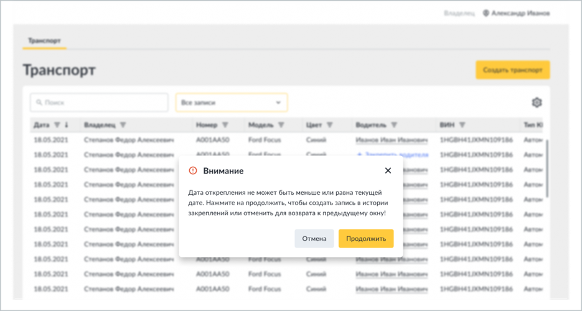
Task: Open the Транспорт tab
Action: pyautogui.click(x=45, y=40)
